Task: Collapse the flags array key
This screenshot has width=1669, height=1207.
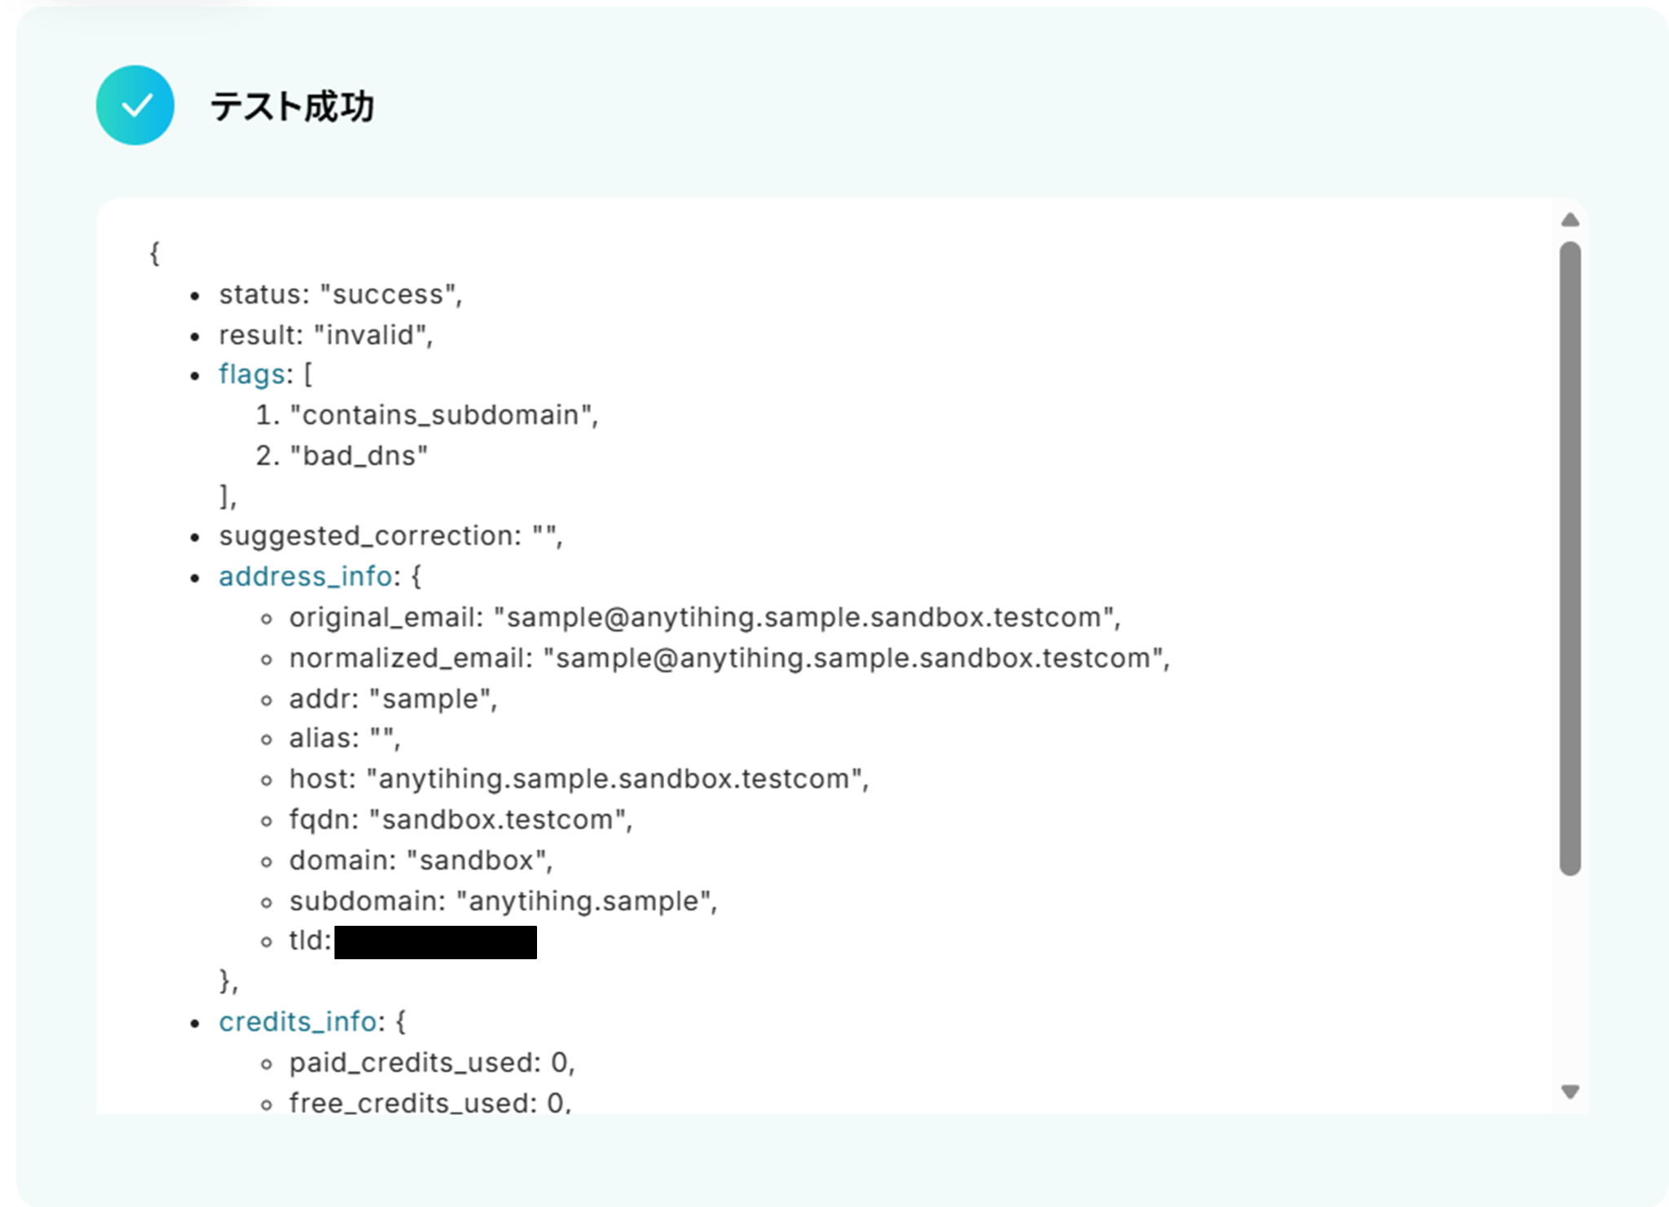Action: click(251, 374)
